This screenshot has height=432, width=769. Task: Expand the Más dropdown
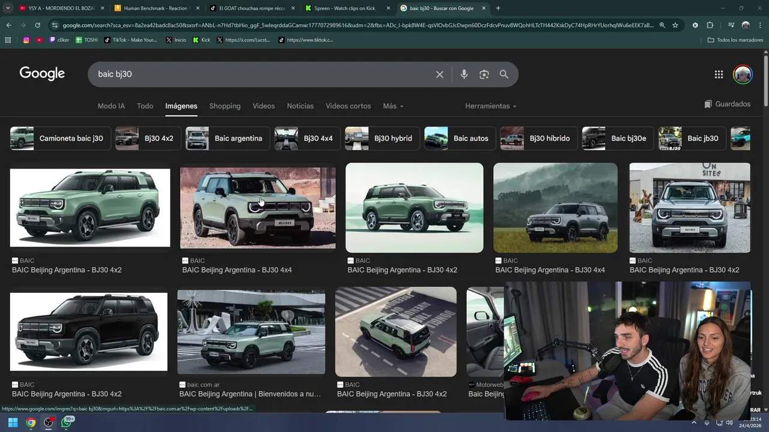click(393, 106)
